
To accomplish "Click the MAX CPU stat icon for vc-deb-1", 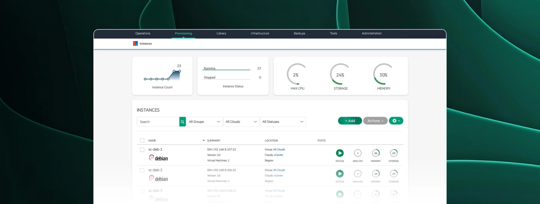I will 358,153.
